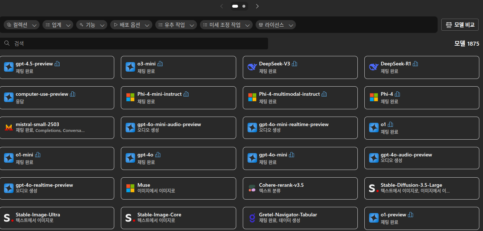
Task: Click the benchmark chart icon next to gpt-4.5-preview
Action: [57, 64]
